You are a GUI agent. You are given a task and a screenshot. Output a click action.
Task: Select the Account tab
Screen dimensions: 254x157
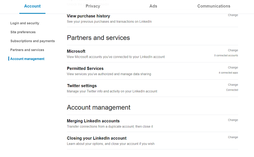[32, 6]
